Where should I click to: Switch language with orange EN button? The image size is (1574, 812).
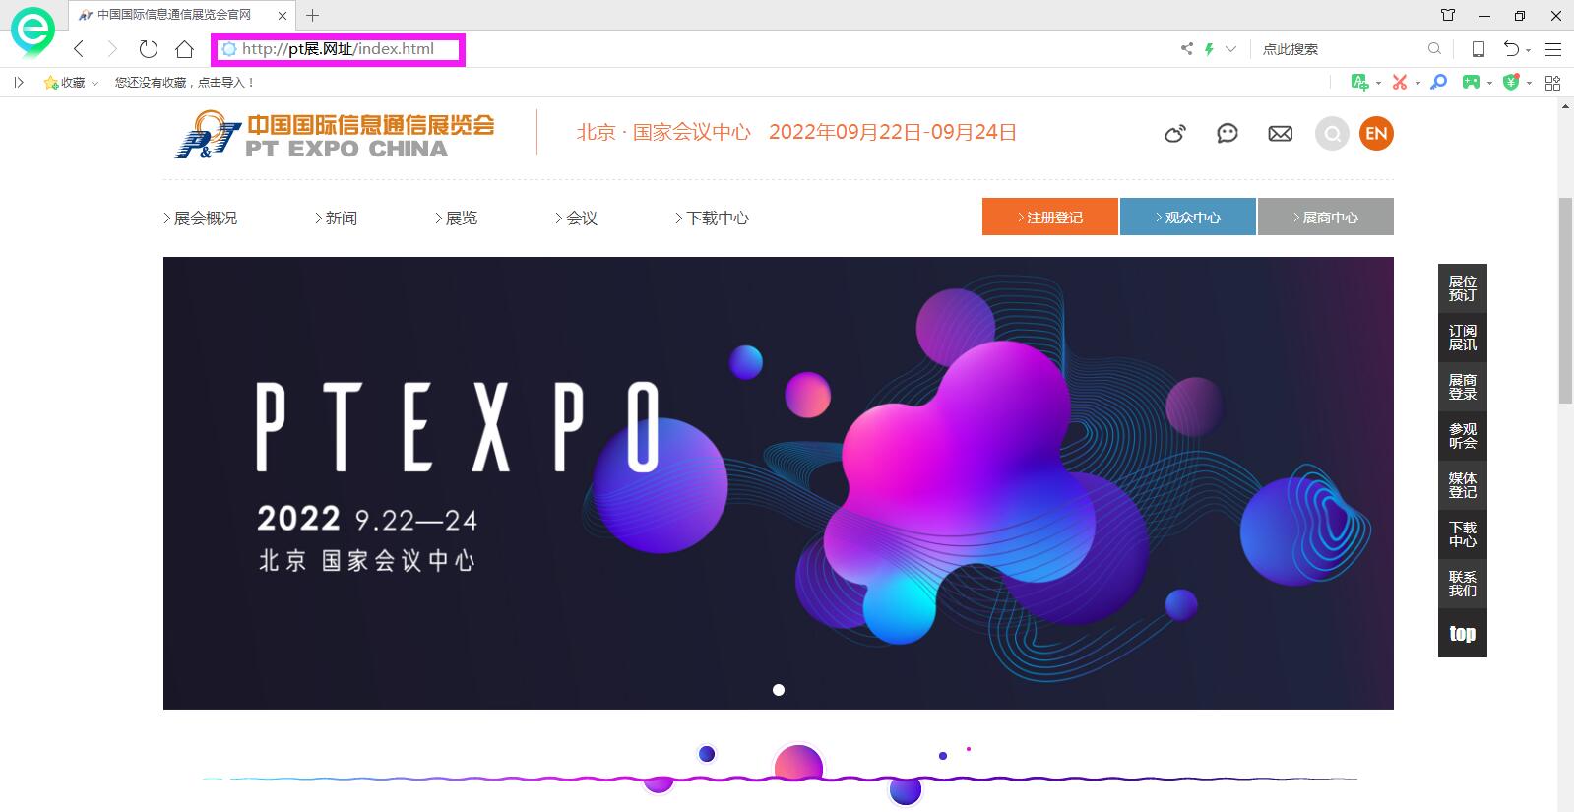pyautogui.click(x=1376, y=134)
